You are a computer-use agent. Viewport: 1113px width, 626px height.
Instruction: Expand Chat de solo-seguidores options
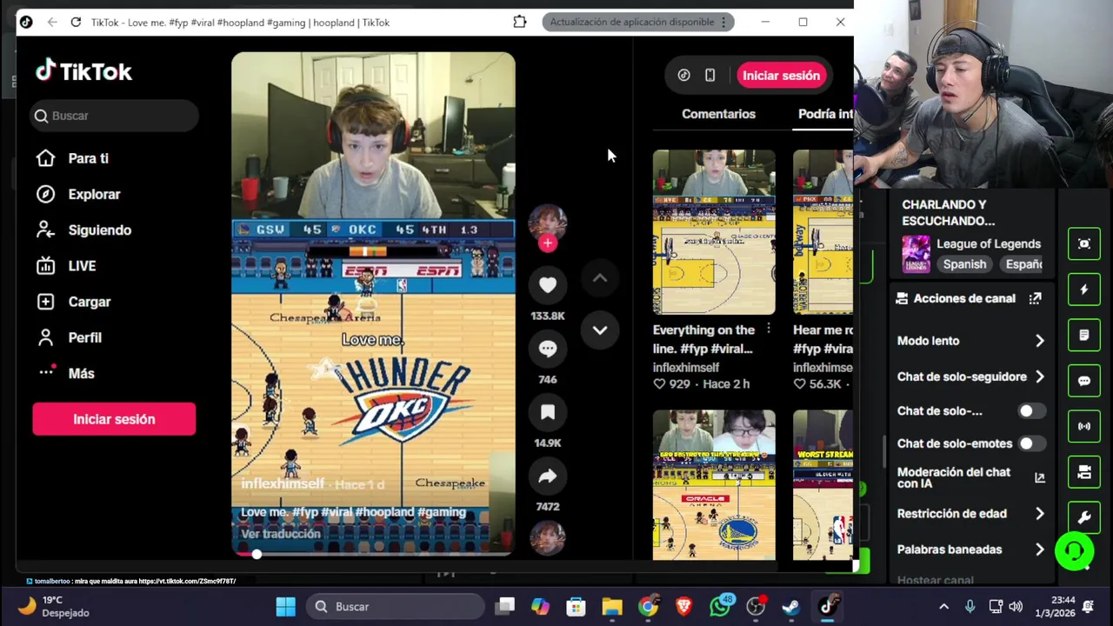point(1040,376)
